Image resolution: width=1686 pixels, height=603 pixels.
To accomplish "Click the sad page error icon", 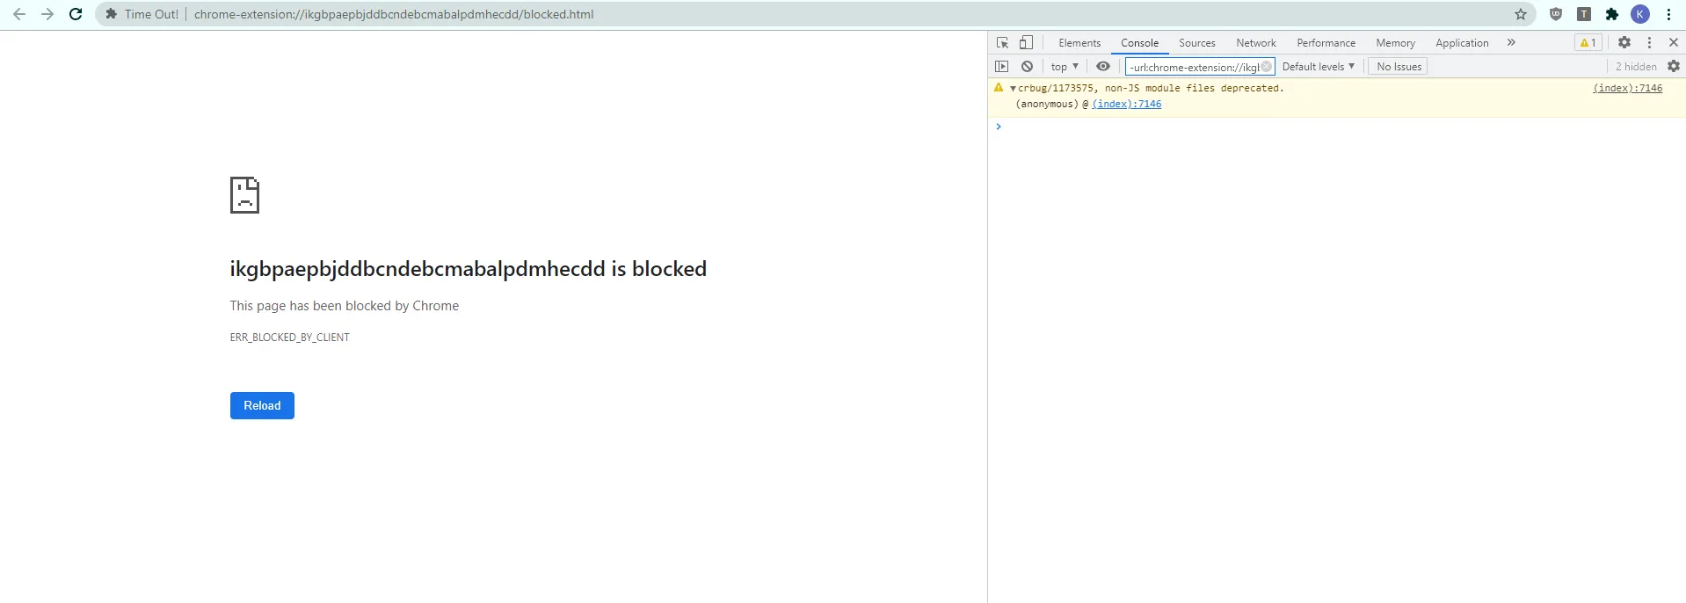I will click(x=244, y=195).
